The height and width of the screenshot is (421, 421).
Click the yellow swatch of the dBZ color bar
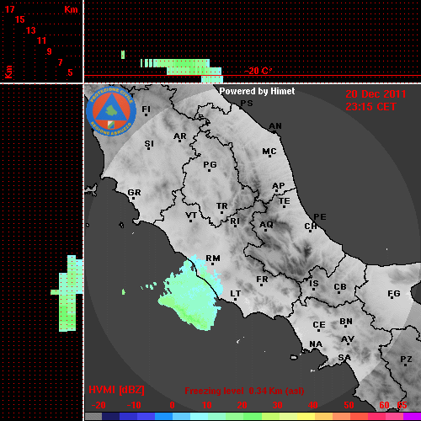(306, 417)
